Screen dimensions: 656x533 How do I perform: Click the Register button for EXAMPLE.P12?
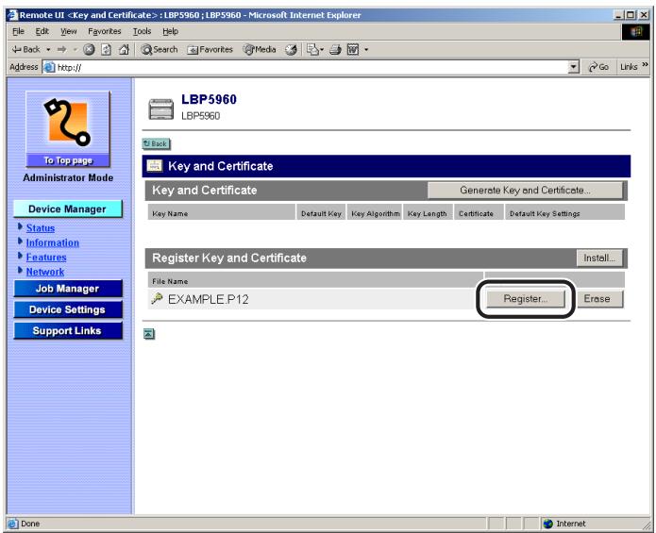[526, 299]
